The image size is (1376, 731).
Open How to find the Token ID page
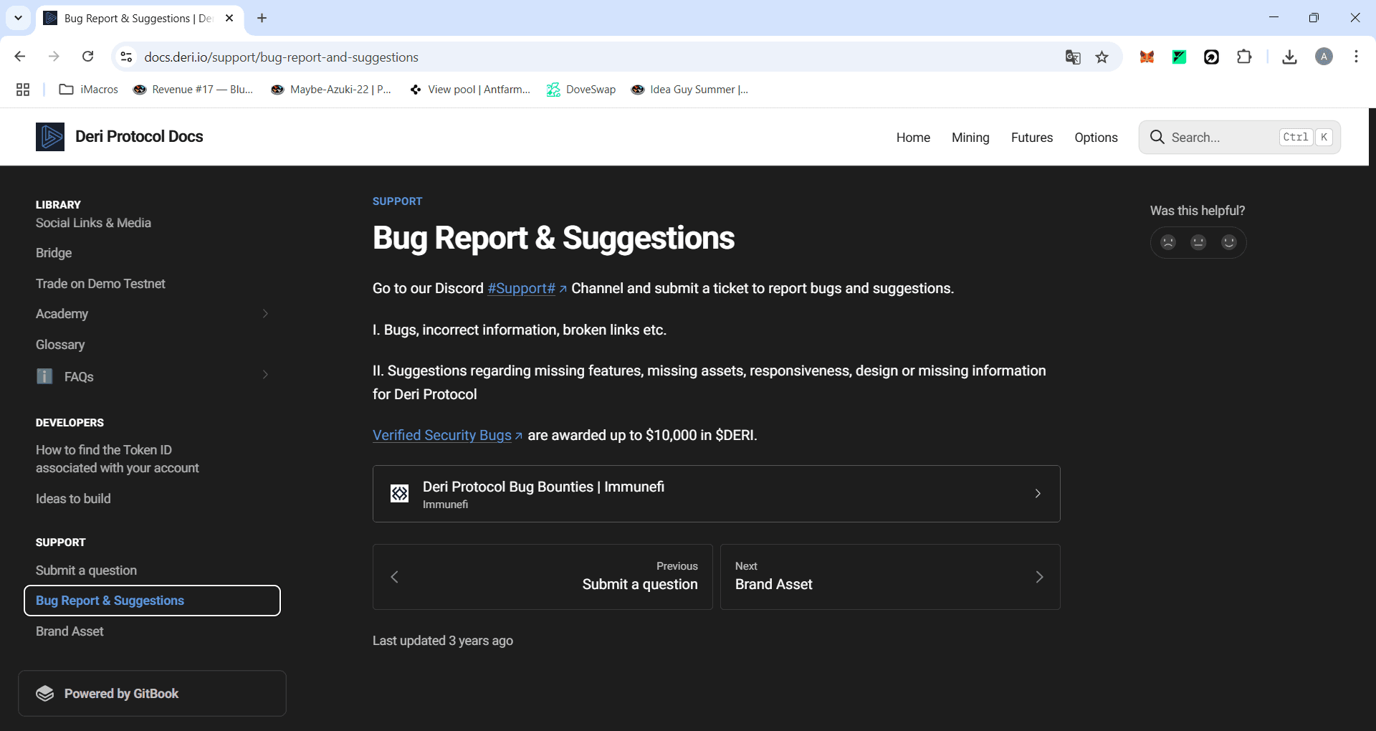coord(118,459)
